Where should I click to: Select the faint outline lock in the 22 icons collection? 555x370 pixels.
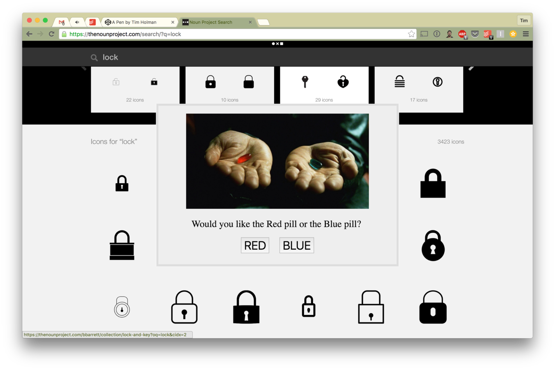116,82
